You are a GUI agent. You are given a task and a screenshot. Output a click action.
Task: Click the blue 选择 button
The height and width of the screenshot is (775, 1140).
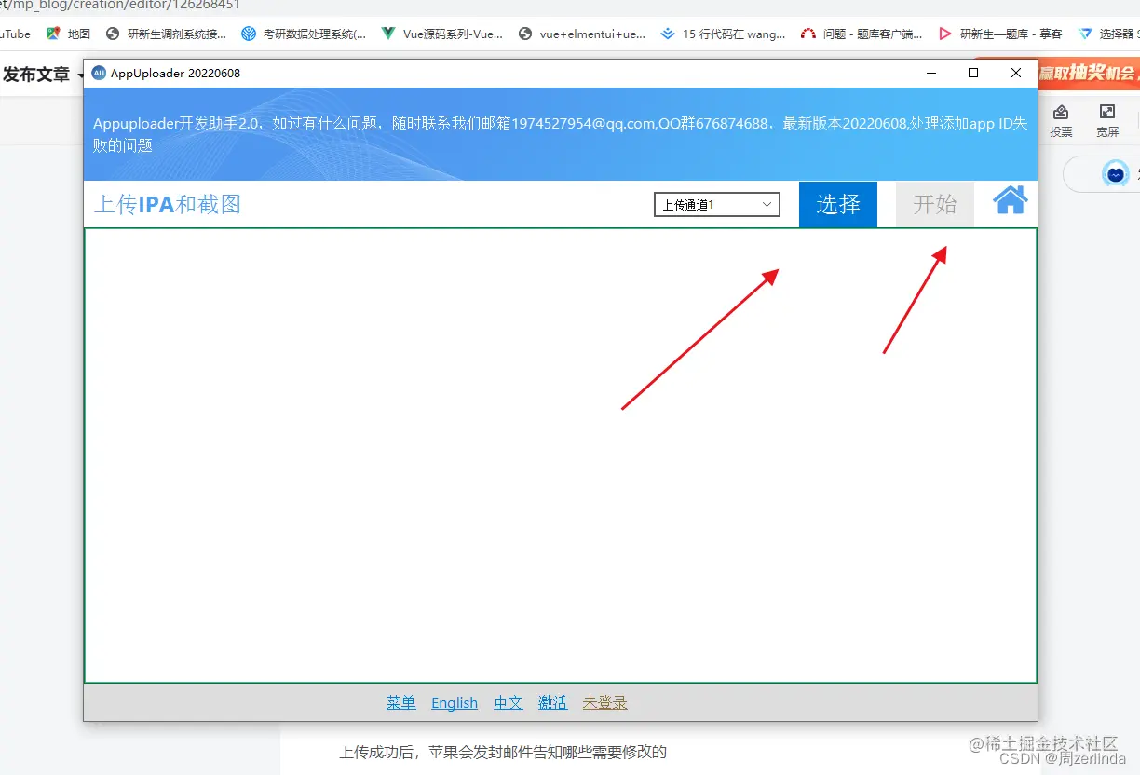838,204
